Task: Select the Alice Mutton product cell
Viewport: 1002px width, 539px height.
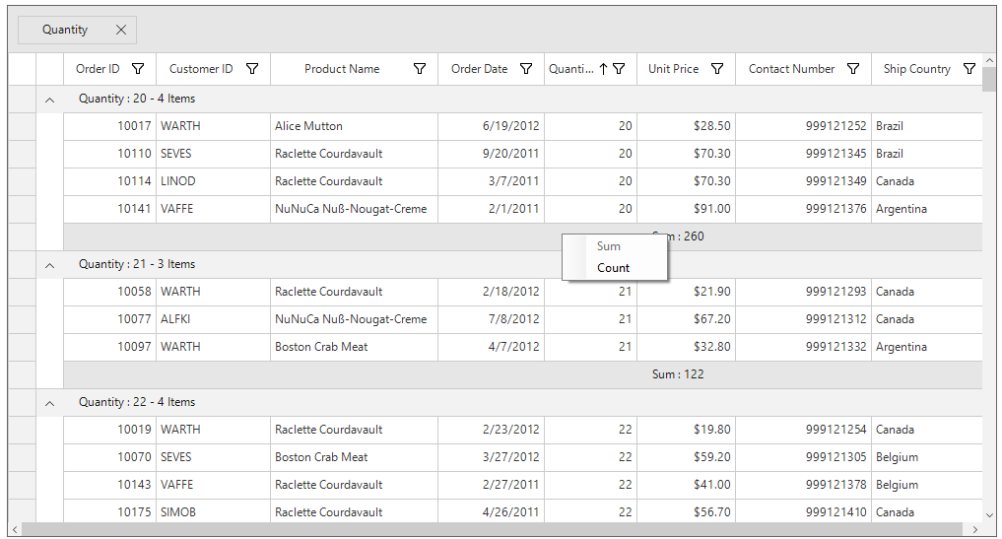Action: pos(354,126)
